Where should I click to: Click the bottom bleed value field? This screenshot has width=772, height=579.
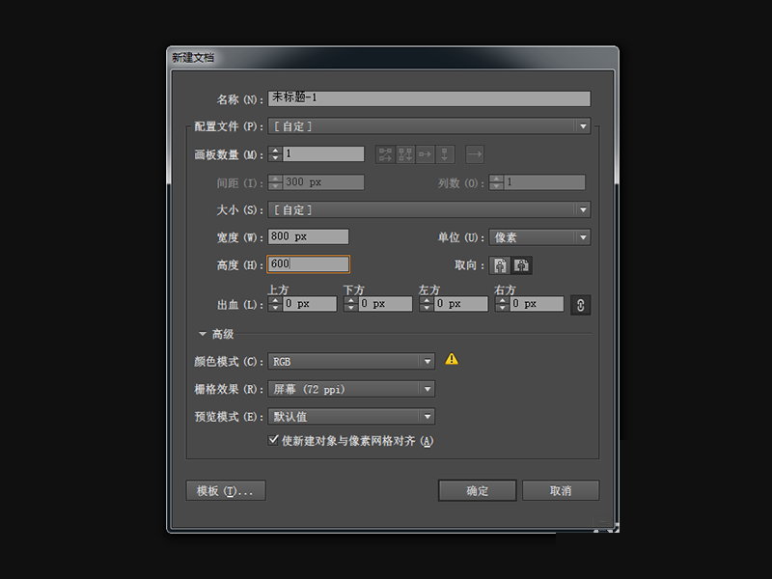point(385,304)
